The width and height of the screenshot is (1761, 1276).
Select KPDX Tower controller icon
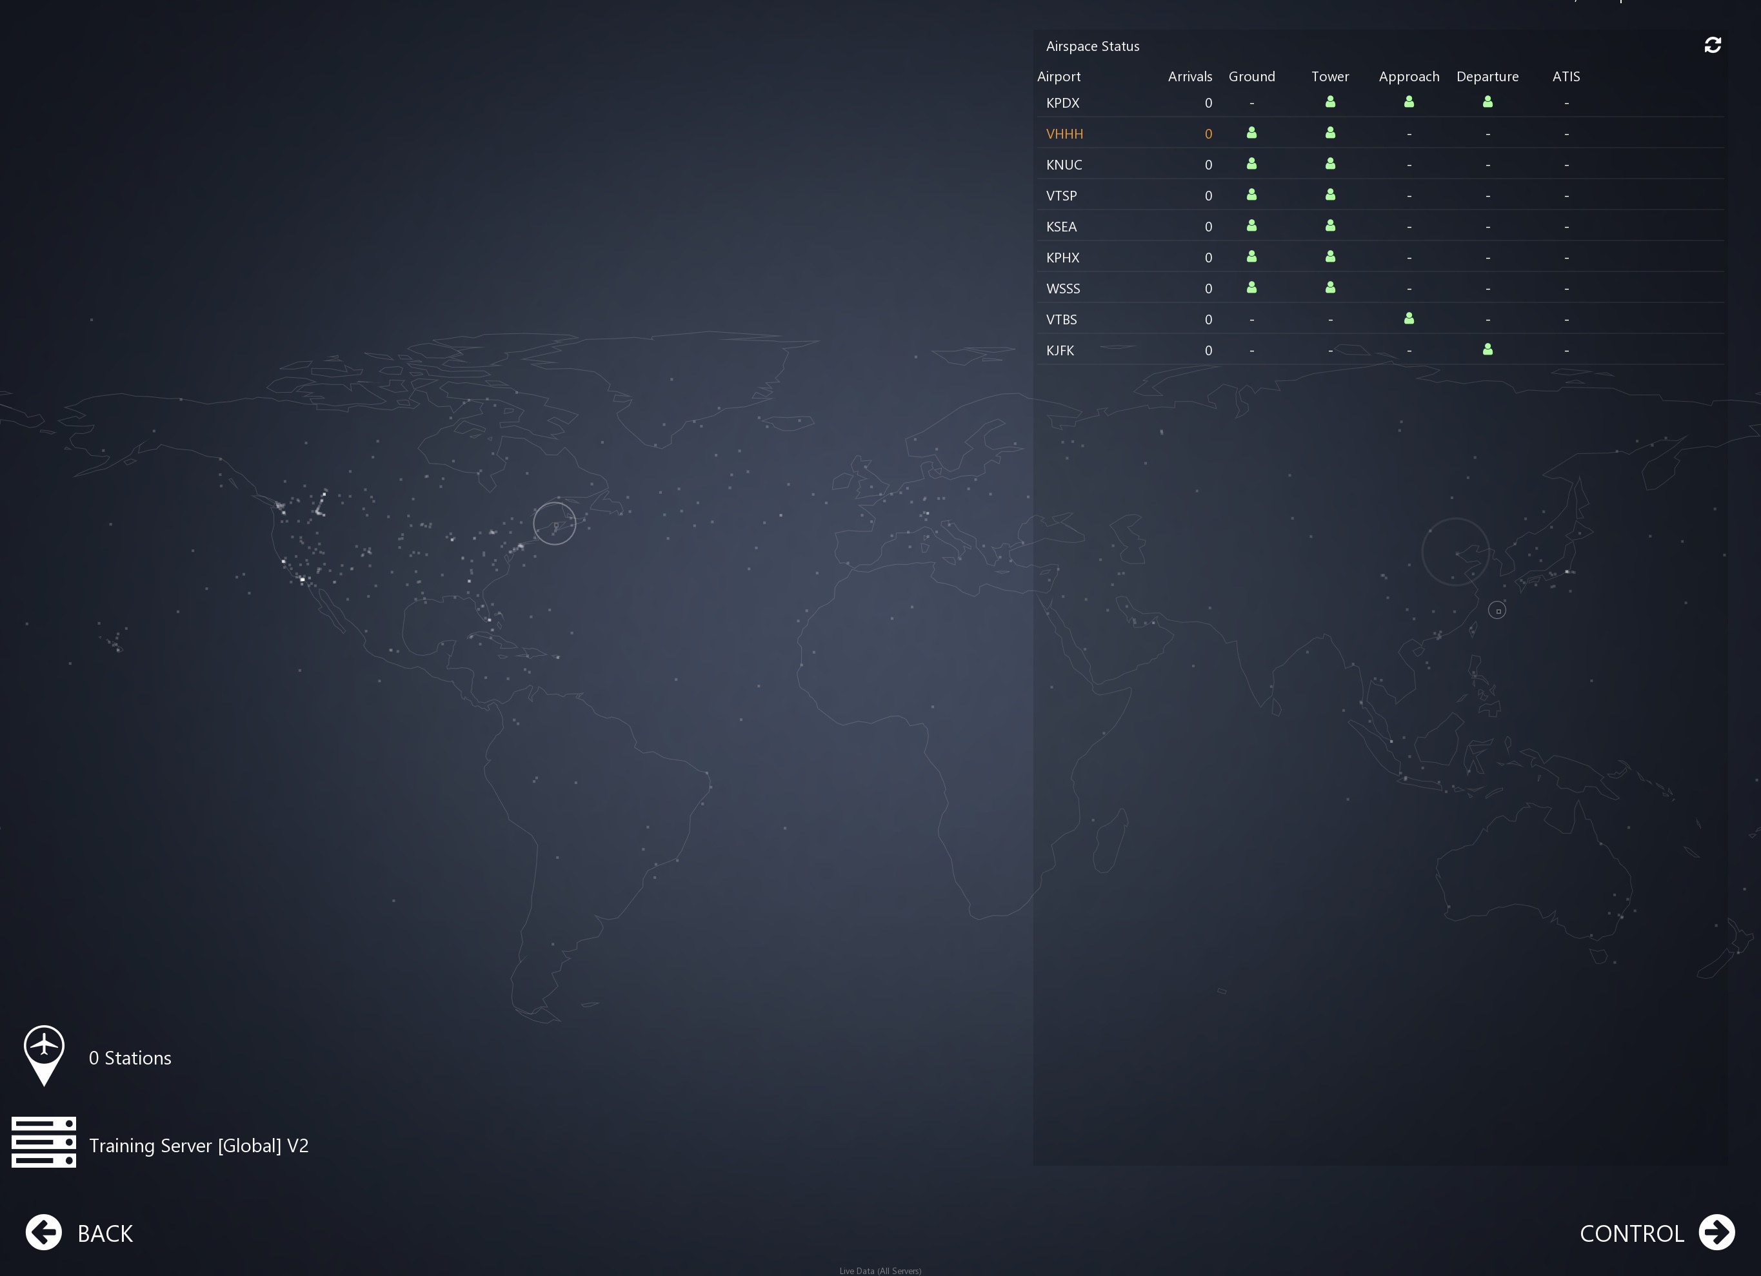(x=1330, y=102)
